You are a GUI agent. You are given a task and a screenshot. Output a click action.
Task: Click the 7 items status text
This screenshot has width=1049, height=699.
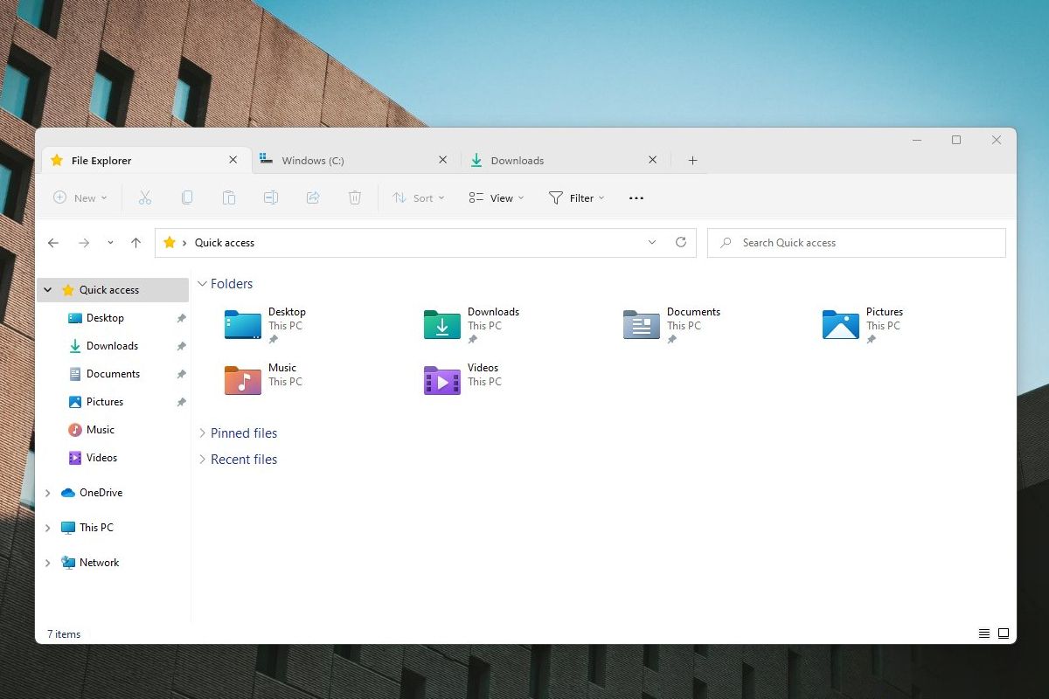[x=64, y=634]
